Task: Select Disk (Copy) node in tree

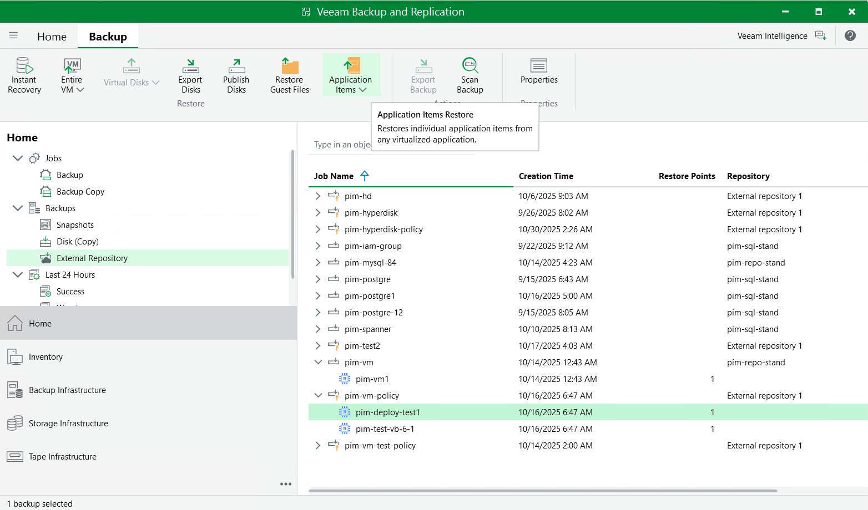Action: click(77, 242)
